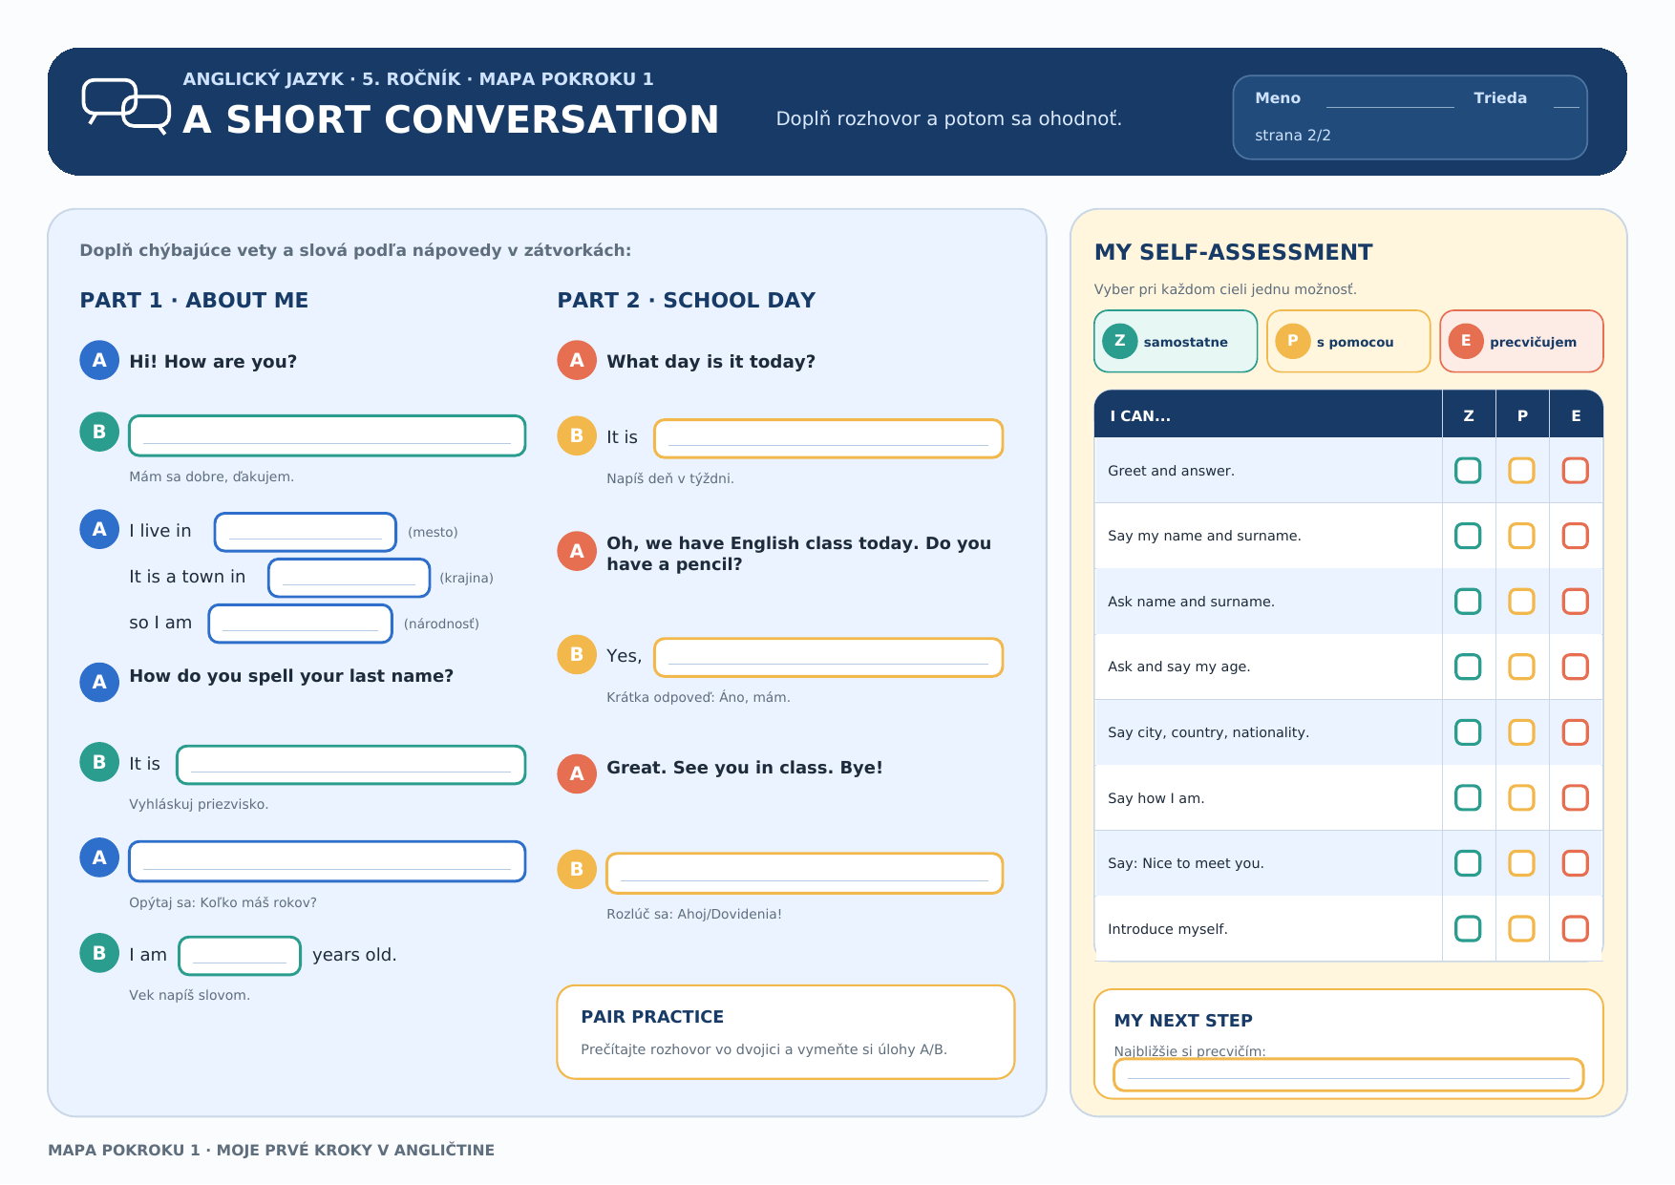This screenshot has width=1675, height=1185.
Task: Click the Meno name line in header
Action: 1389,99
